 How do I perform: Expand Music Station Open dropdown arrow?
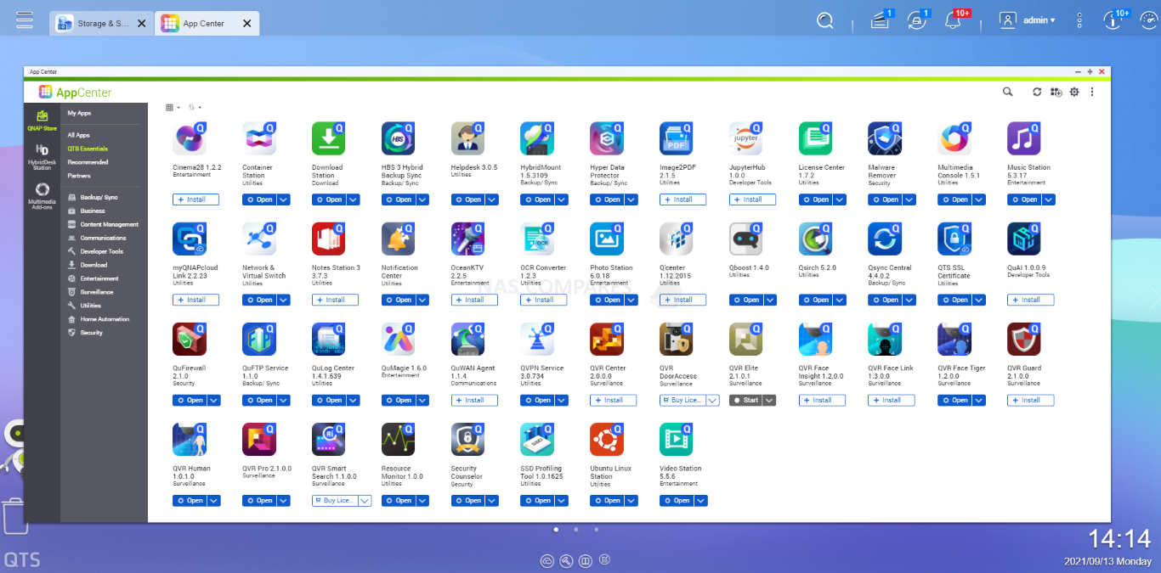point(1049,199)
